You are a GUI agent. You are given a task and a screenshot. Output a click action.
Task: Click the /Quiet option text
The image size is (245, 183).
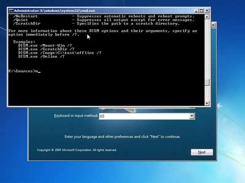[x=21, y=20]
